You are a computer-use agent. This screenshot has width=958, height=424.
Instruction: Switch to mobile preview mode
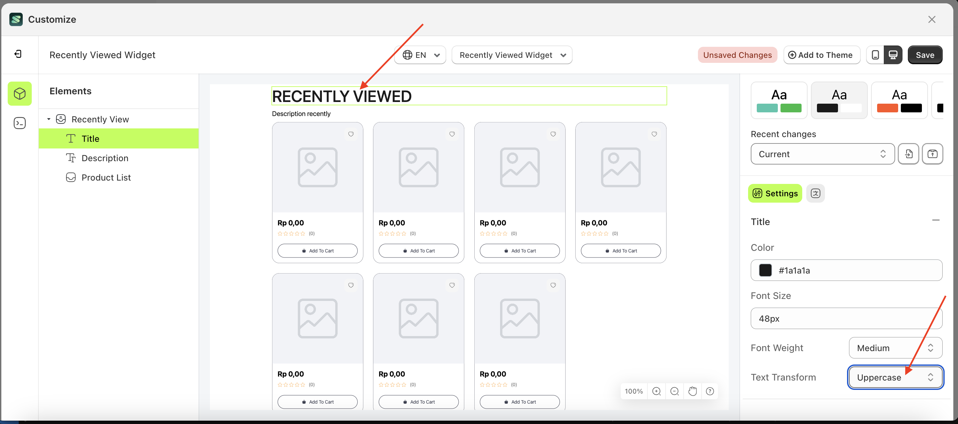[x=875, y=55]
